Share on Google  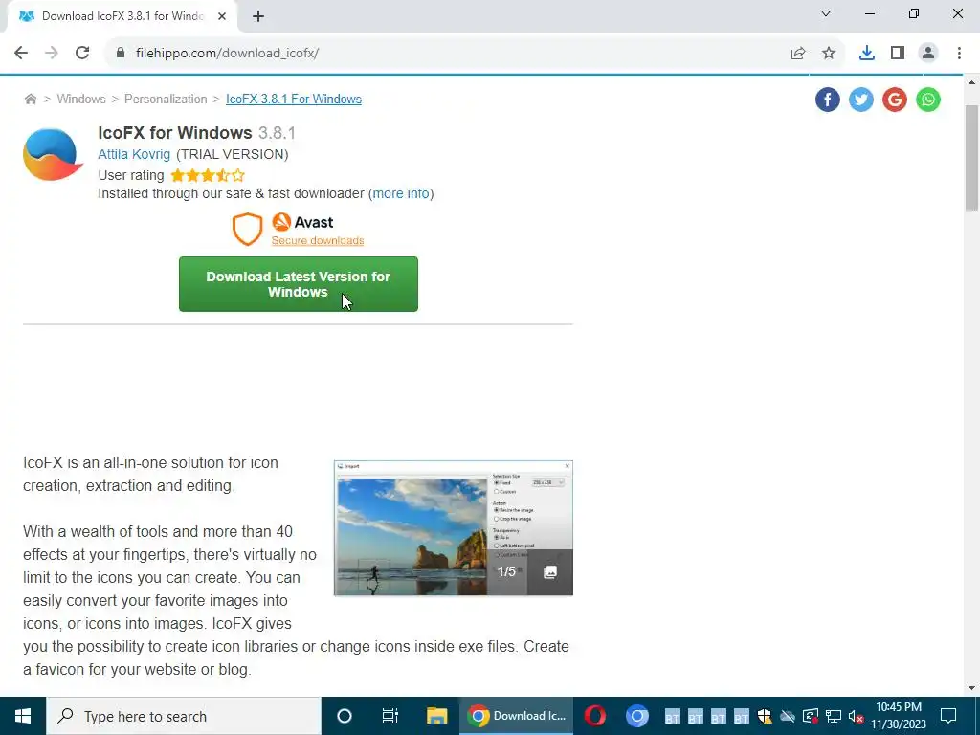(895, 100)
